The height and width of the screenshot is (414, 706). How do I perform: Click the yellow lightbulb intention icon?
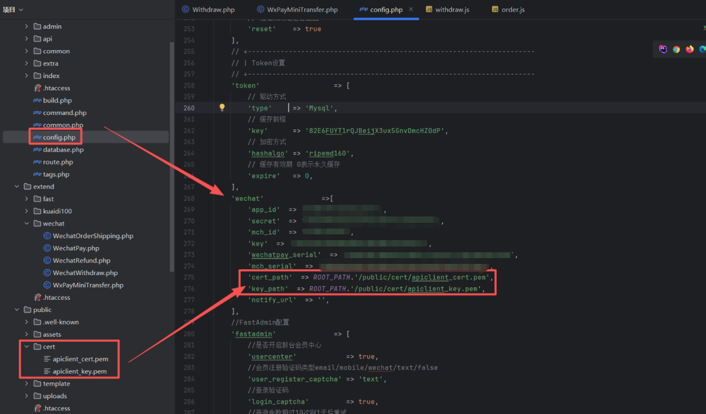[222, 107]
